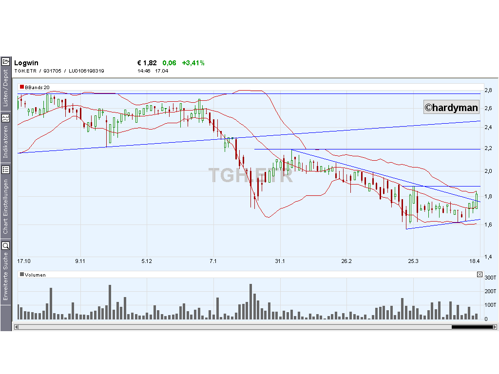
Task: Click the gray Volumen legend square
Action: (22, 275)
